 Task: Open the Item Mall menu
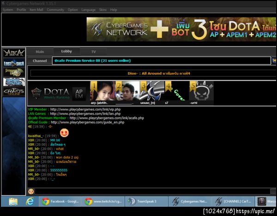pyautogui.click(x=36, y=10)
